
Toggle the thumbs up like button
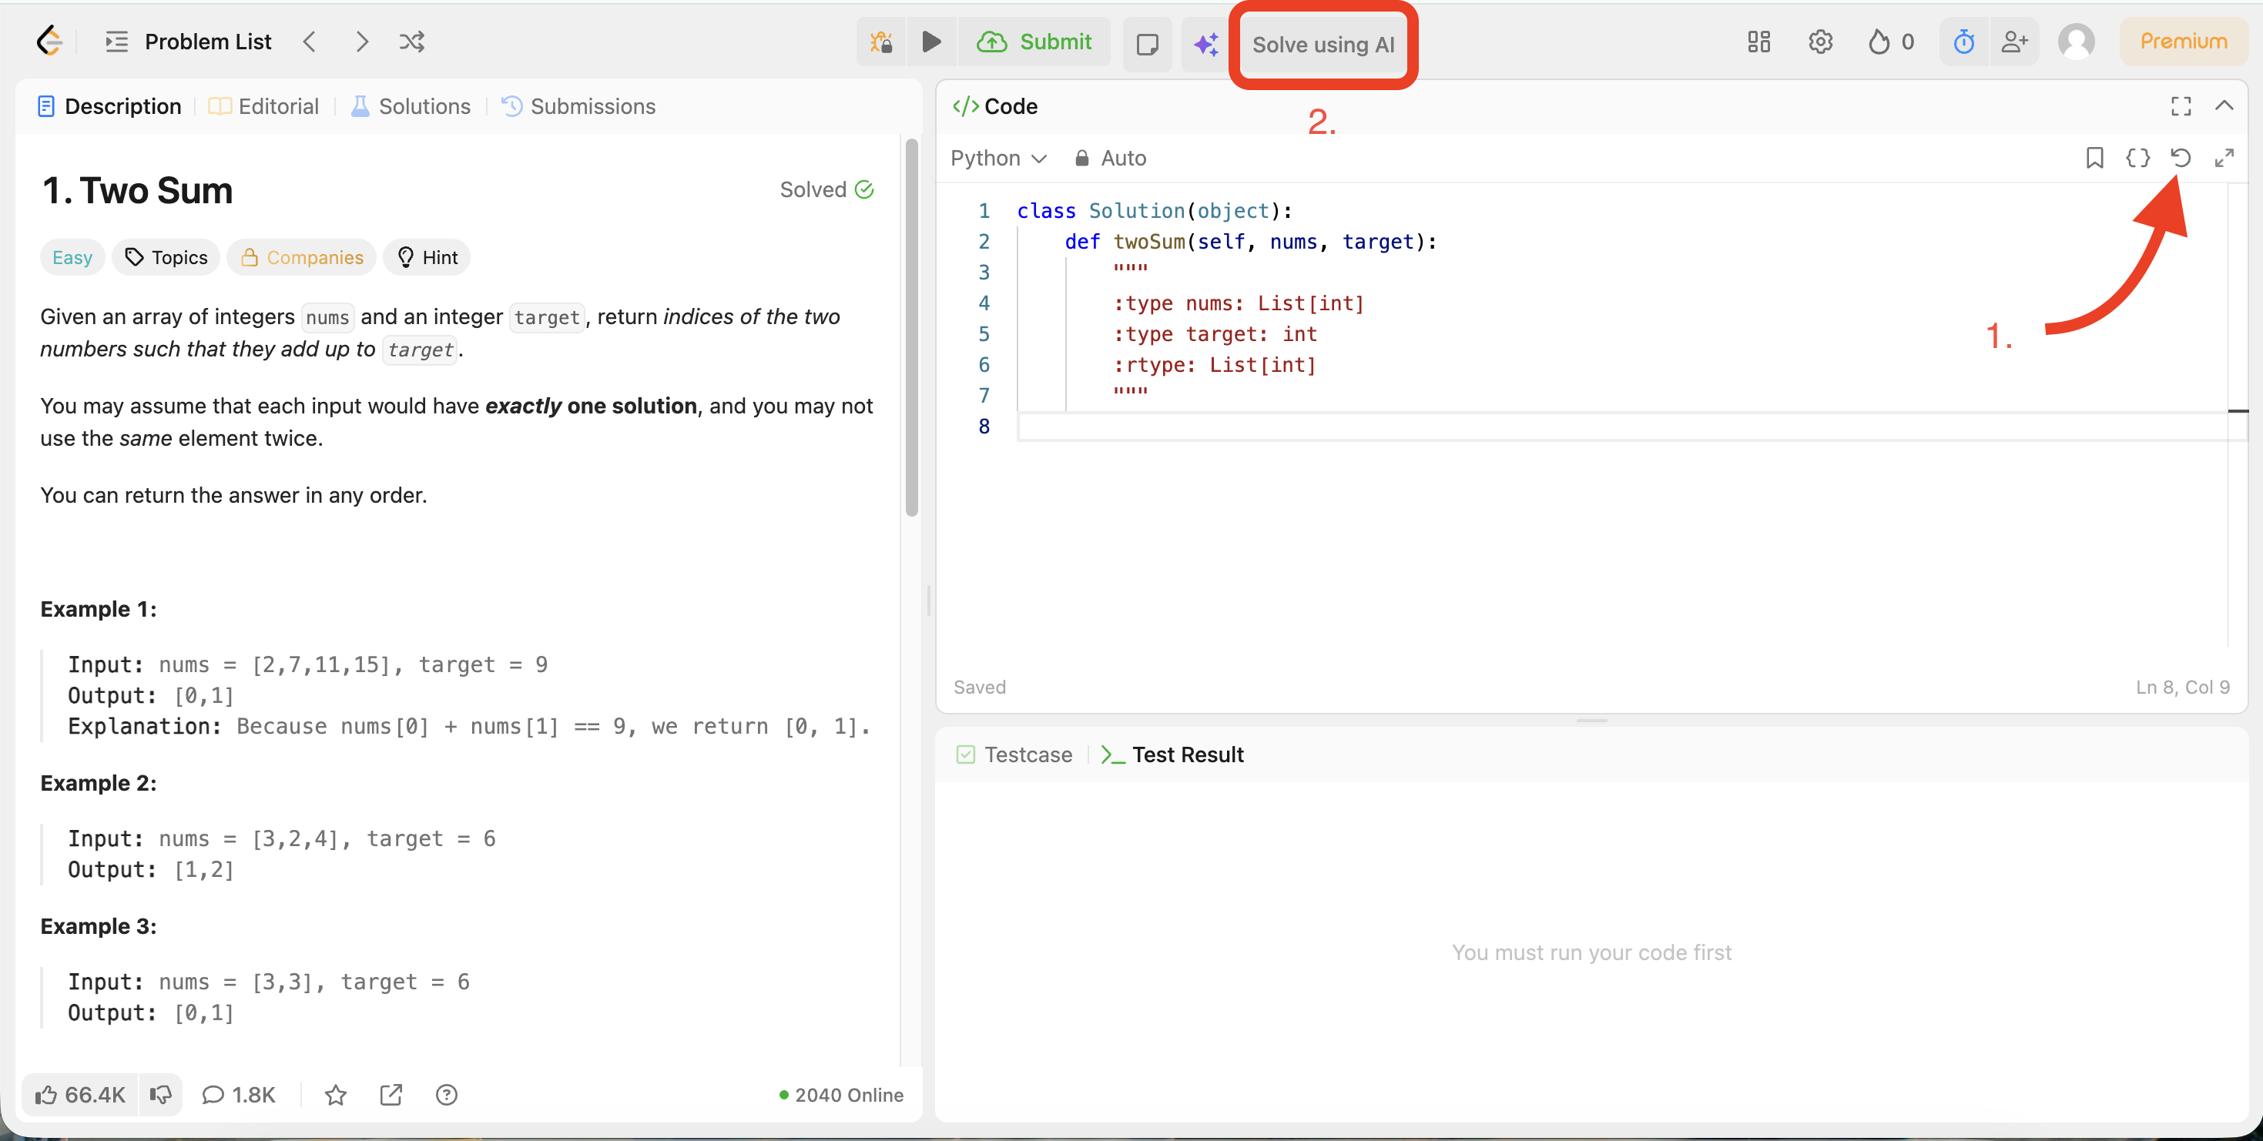tap(80, 1095)
